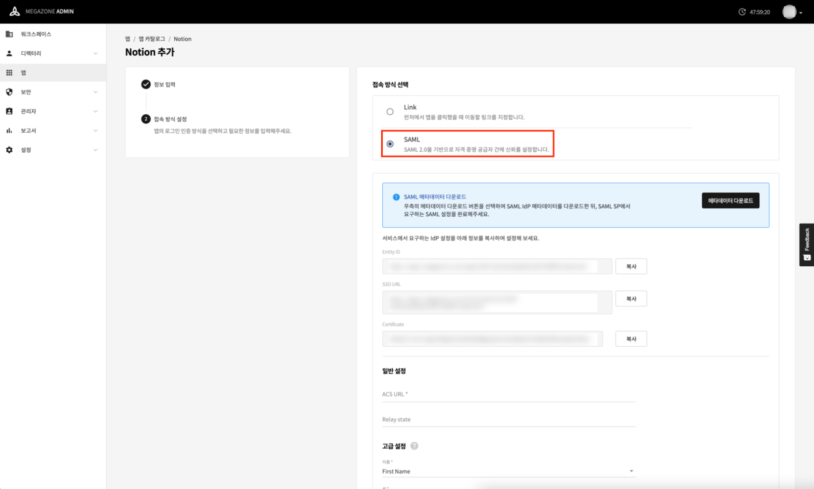
Task: Click Notion breadcrumb item
Action: (182, 39)
